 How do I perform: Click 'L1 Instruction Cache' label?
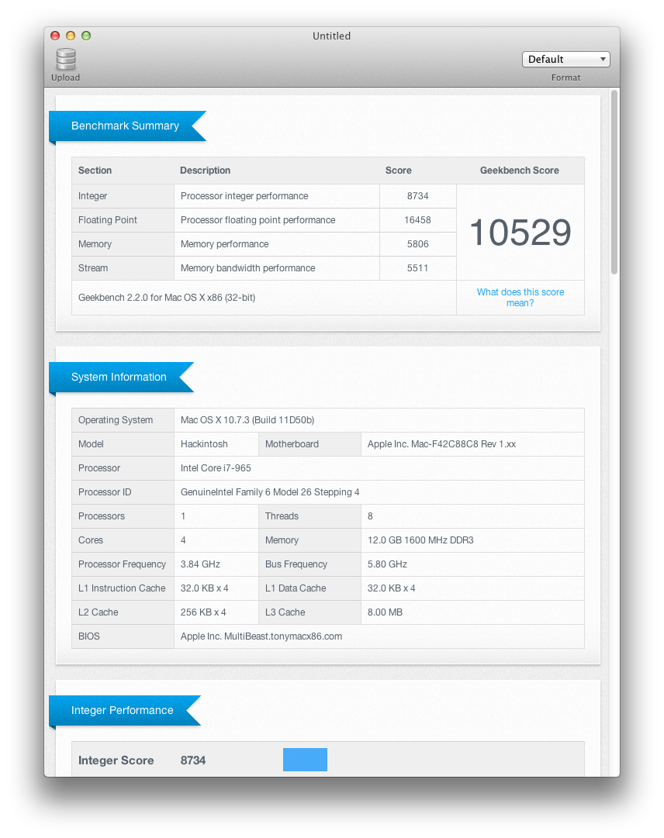[x=122, y=588]
